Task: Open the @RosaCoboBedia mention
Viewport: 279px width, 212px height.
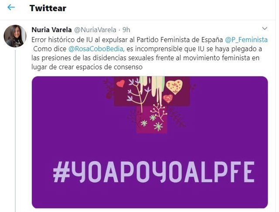Action: (x=96, y=49)
